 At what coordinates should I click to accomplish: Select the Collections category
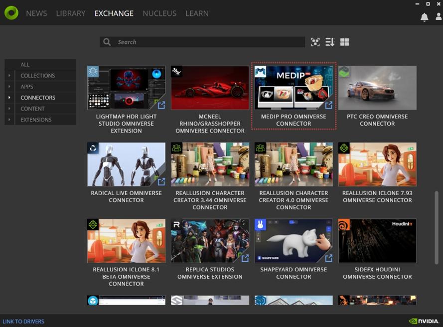click(x=45, y=76)
